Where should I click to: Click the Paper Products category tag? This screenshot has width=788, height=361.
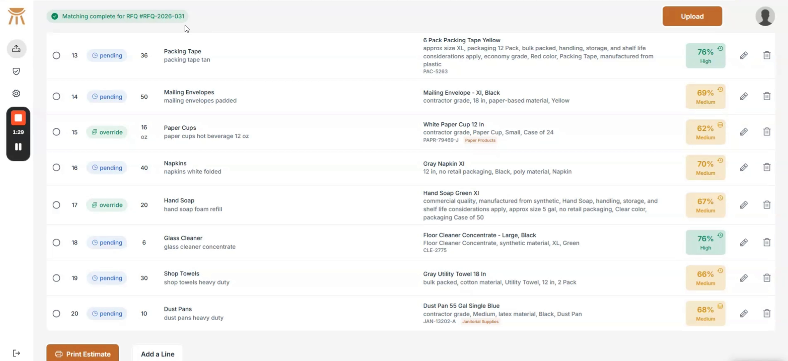pyautogui.click(x=480, y=140)
